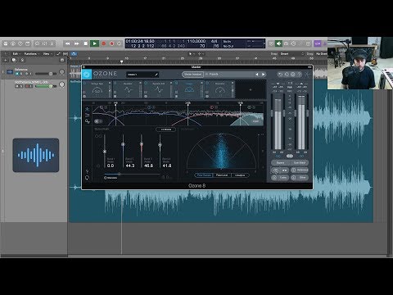
Task: Toggle power of Vintage Tape module
Action: tap(84, 83)
